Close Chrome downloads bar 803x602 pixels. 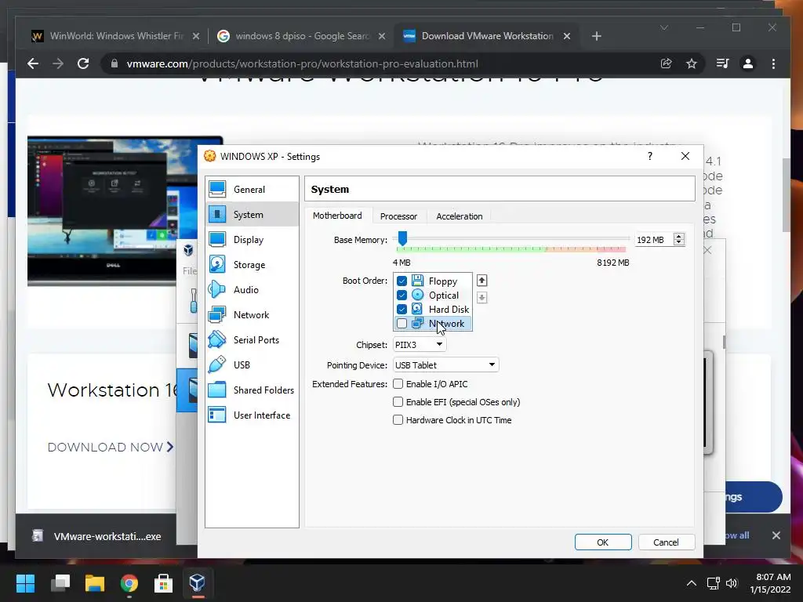click(776, 535)
